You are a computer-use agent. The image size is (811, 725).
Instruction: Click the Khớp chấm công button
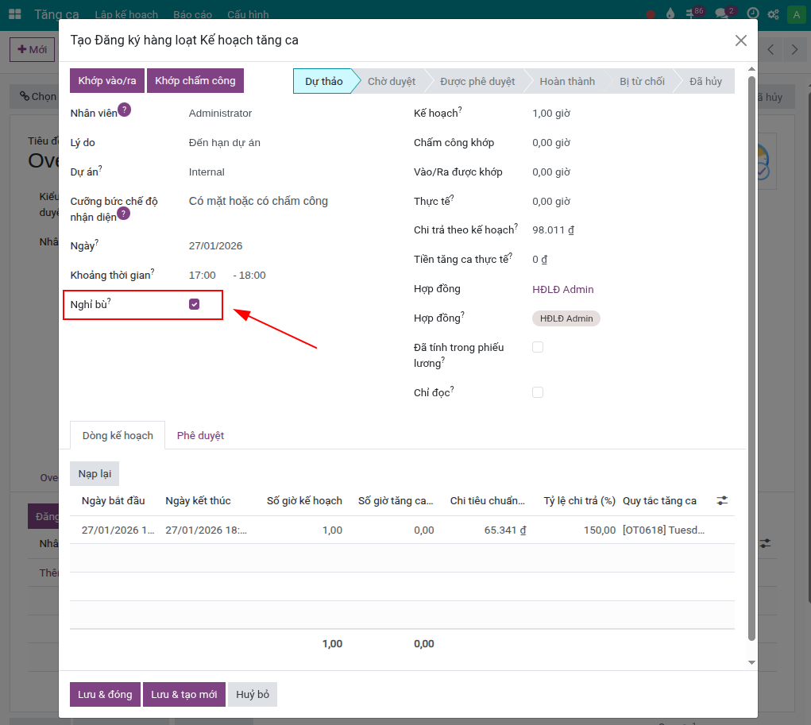(195, 80)
